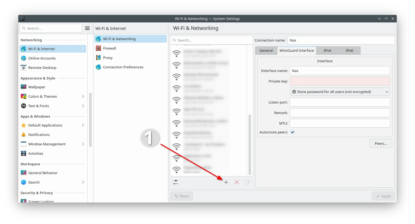
Task: Open the Proxy settings page
Action: (108, 58)
